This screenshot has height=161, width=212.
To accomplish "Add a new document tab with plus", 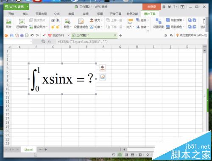I will (x=120, y=35).
